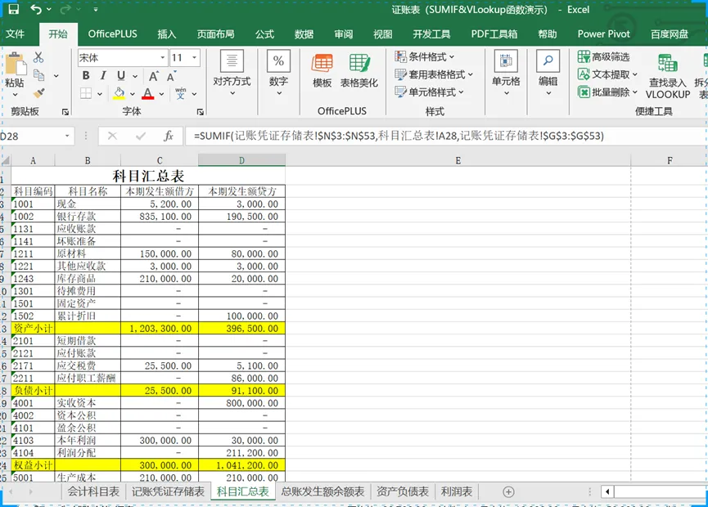
Task: Expand the paste options arrow
Action: click(15, 95)
